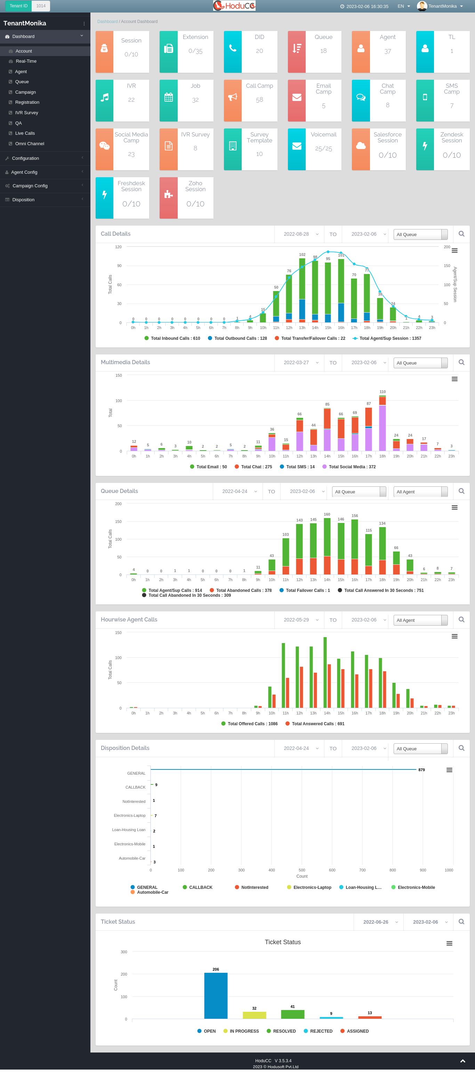Search Call Details with magnifier icon

[x=461, y=234]
